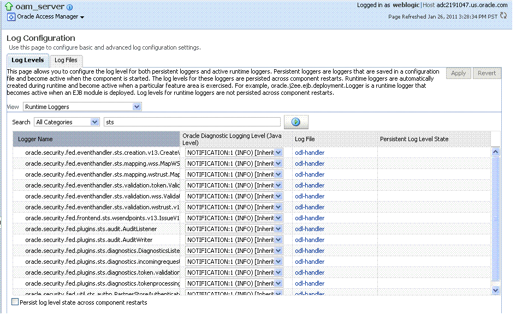Select the first logger's table row
This screenshot has width=516, height=321.
pos(96,152)
